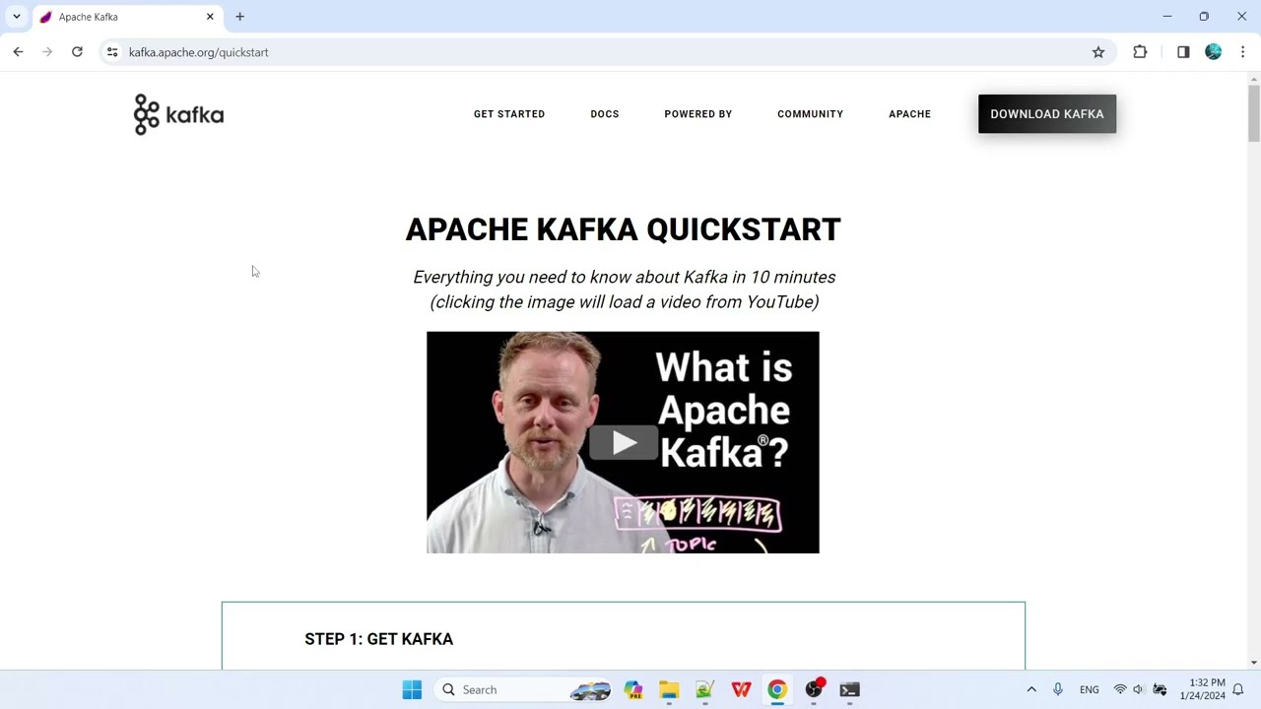Open the Wi-Fi network tray icon
This screenshot has height=709, width=1261.
(1120, 690)
